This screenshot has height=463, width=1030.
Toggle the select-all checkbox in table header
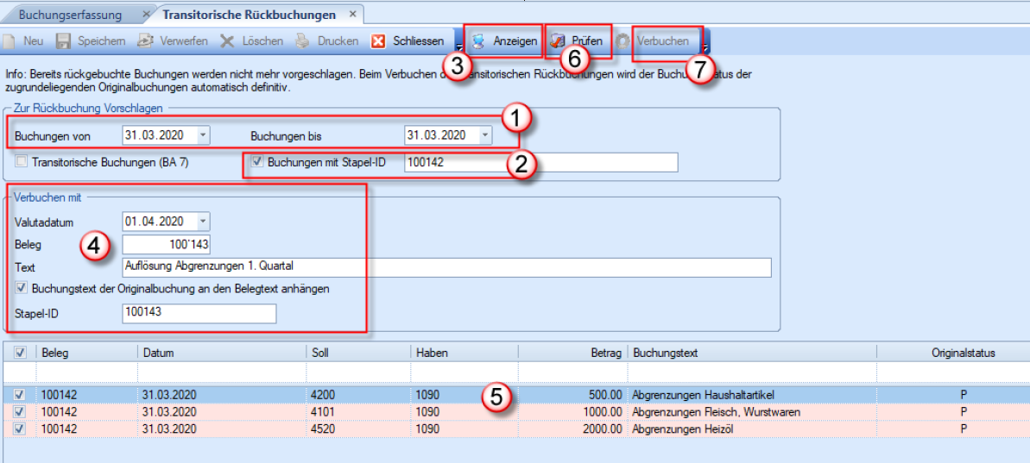coord(21,353)
